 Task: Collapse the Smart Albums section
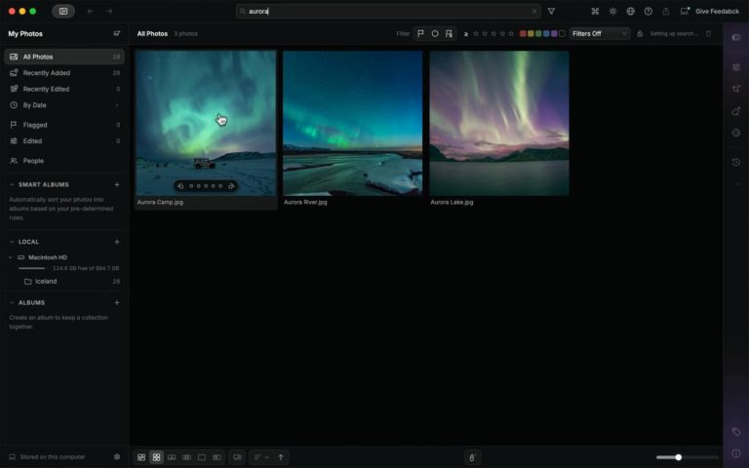(12, 184)
